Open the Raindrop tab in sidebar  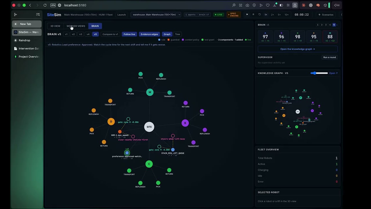click(x=27, y=40)
